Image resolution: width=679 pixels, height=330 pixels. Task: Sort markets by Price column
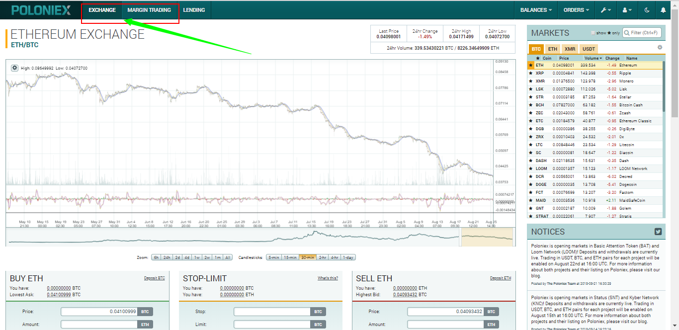pyautogui.click(x=564, y=58)
